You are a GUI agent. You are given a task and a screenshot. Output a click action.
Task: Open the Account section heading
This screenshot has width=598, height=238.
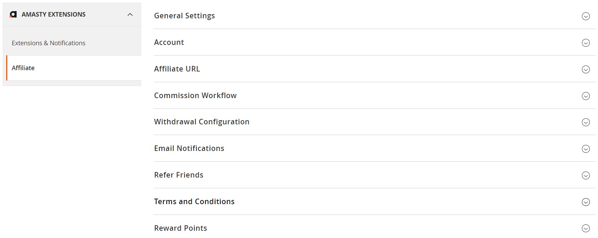169,42
